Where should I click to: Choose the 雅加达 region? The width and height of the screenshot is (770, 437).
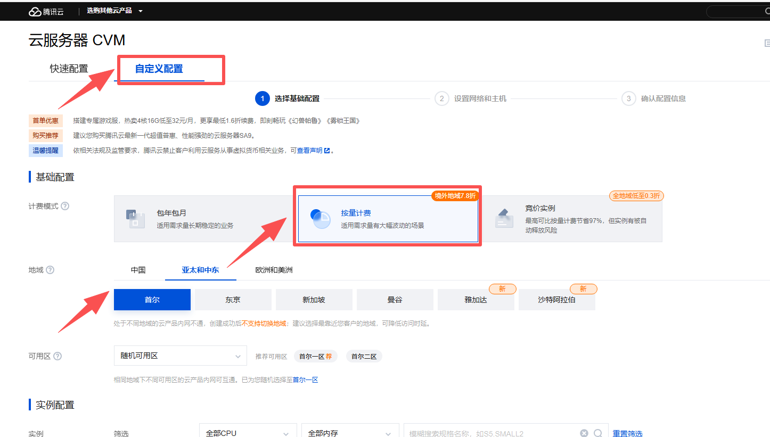tap(476, 300)
